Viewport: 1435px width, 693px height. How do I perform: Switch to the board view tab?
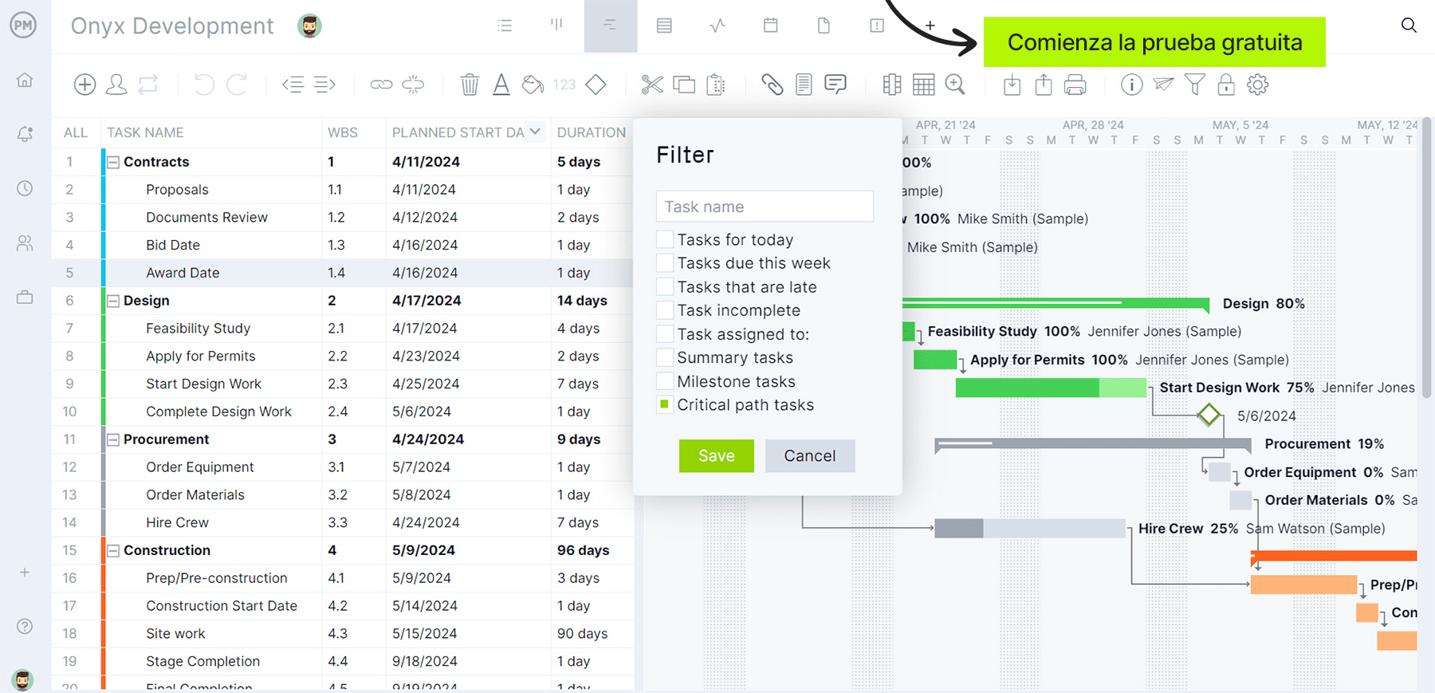(x=556, y=26)
